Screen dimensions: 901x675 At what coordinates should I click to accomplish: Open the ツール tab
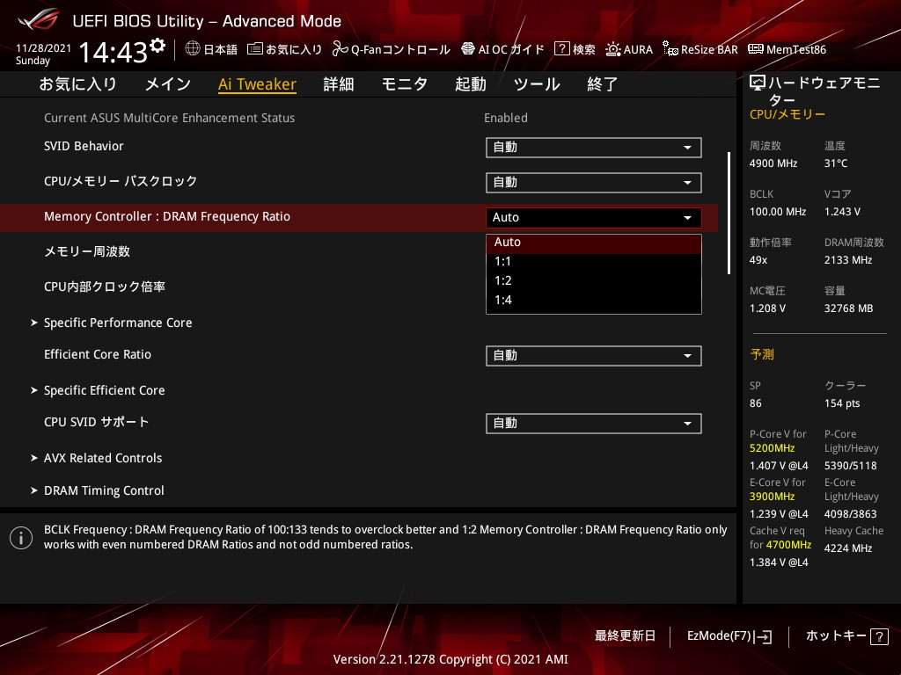tap(537, 84)
